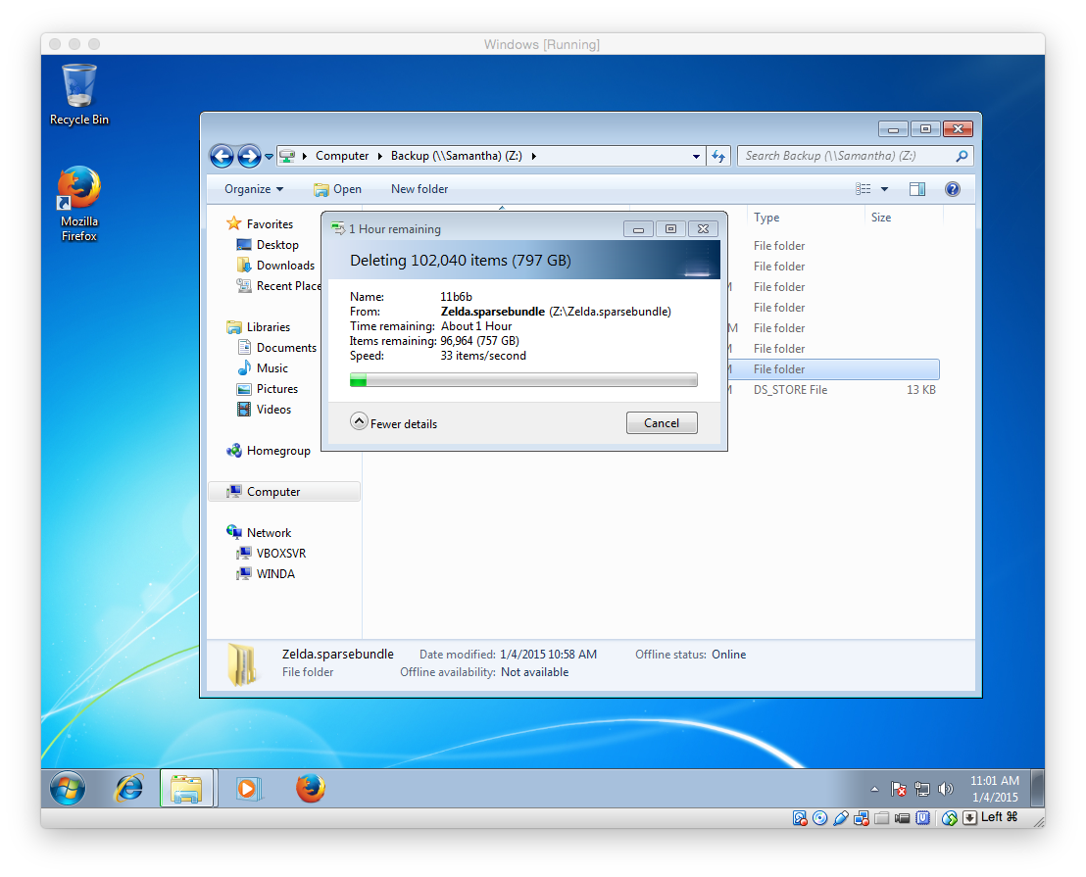This screenshot has width=1086, height=877.
Task: Click Backup (\\Samantha) (Z:) breadcrumb
Action: (457, 156)
